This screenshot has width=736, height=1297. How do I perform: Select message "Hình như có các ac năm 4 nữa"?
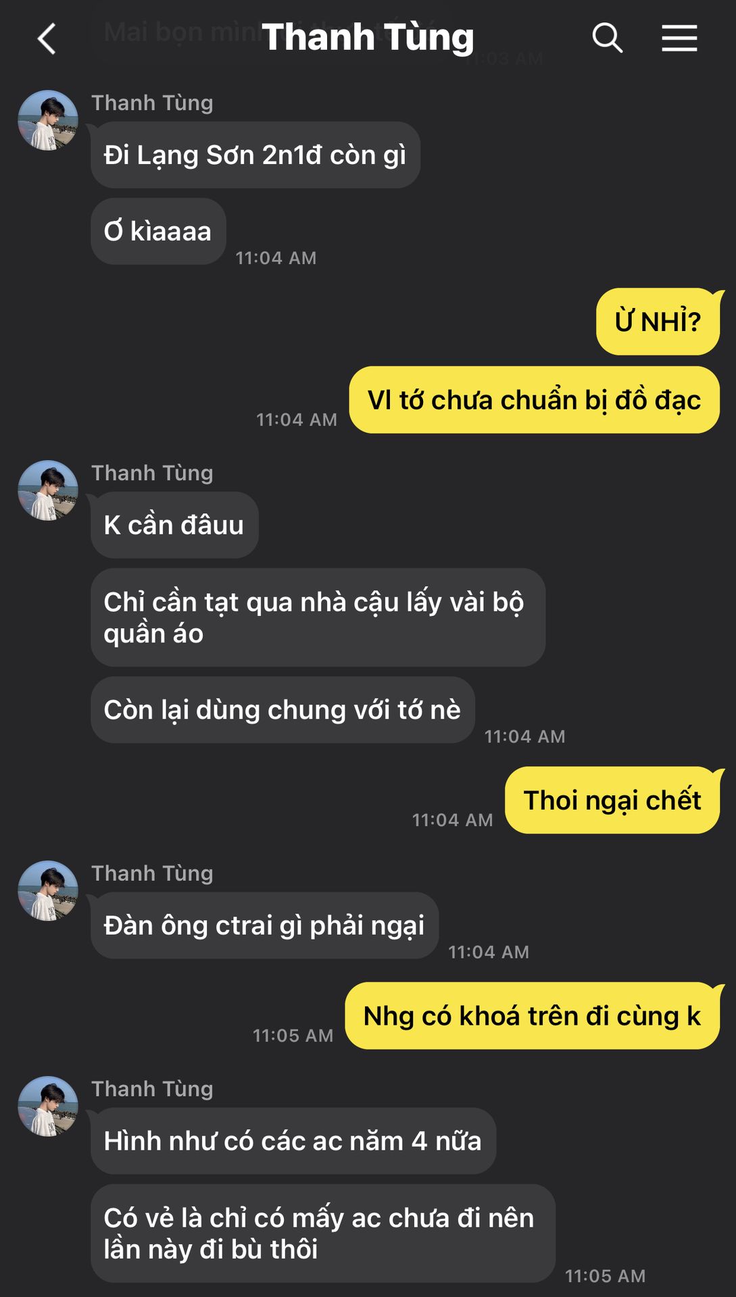click(293, 1141)
